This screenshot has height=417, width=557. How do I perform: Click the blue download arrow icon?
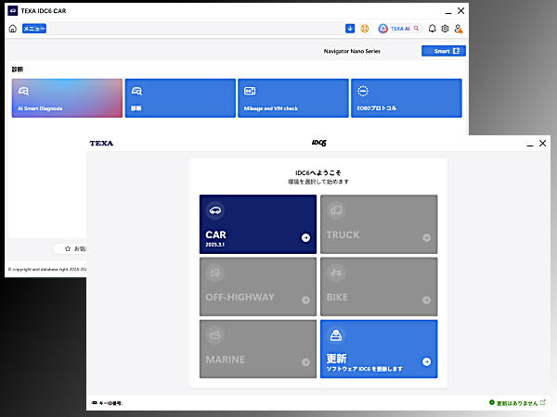point(350,29)
